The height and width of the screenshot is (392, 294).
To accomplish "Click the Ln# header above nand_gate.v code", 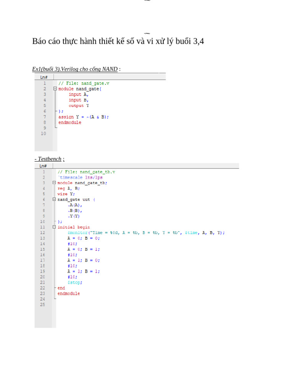I will tap(44, 77).
